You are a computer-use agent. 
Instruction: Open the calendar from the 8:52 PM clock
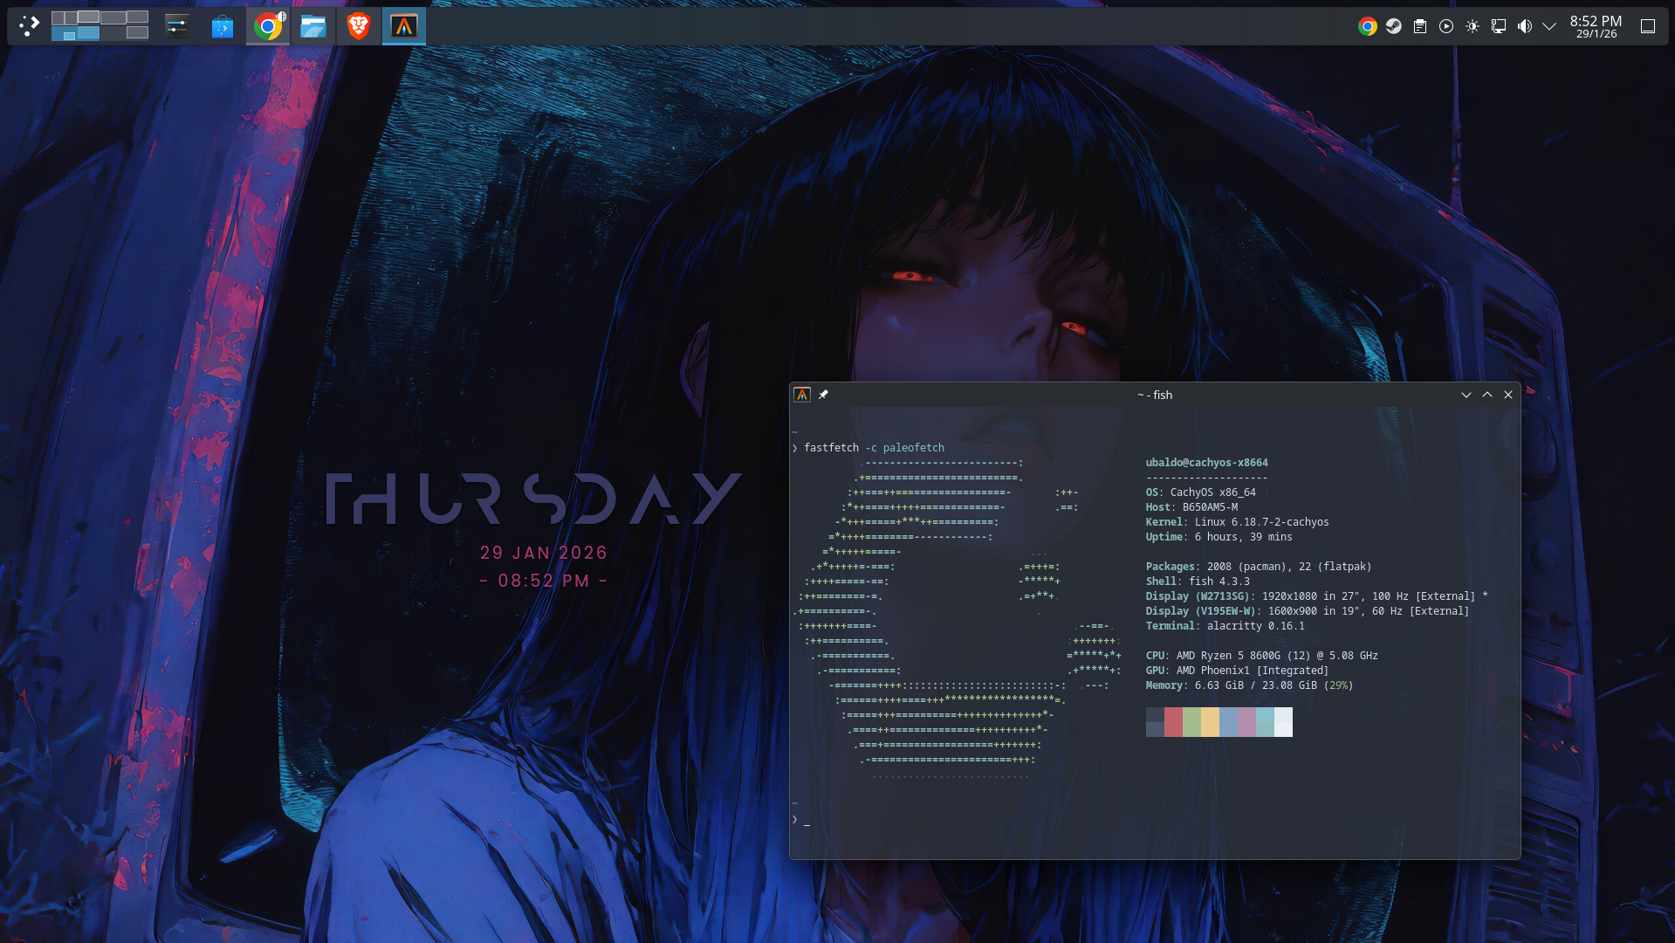(x=1596, y=26)
